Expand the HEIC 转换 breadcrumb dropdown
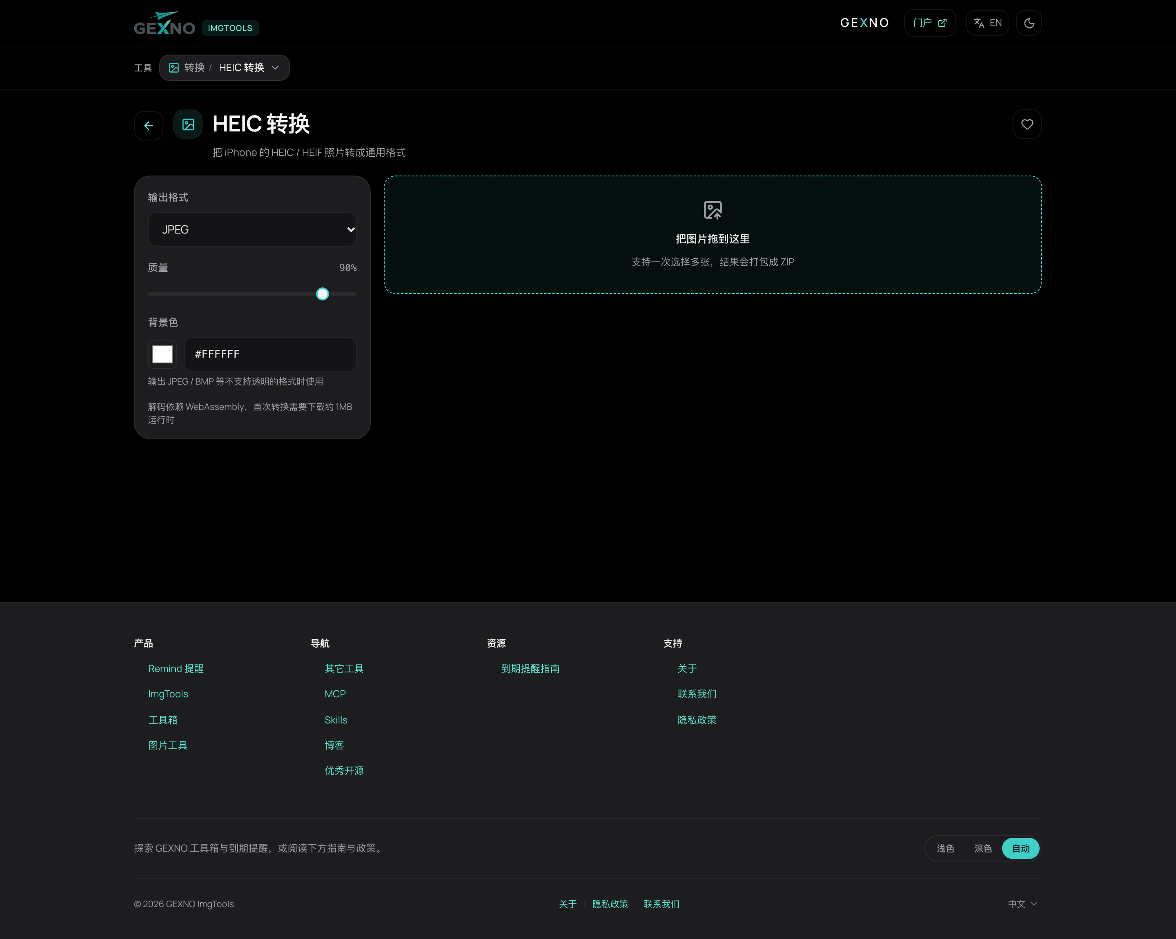Screen dimensions: 1176x939 point(224,68)
